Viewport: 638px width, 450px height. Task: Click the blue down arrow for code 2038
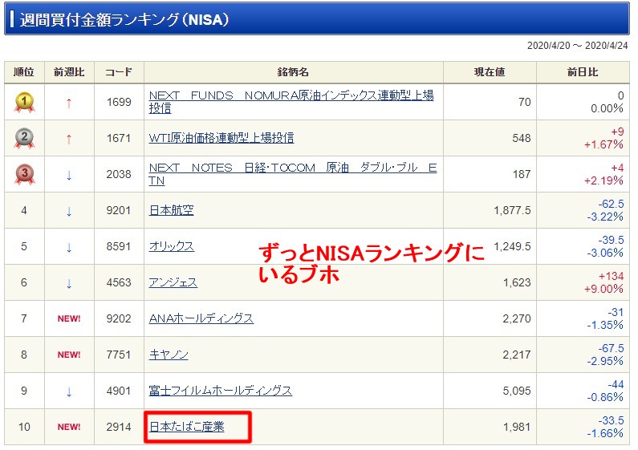pyautogui.click(x=69, y=176)
